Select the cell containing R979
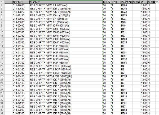The image size is (159, 115). coord(124,16)
